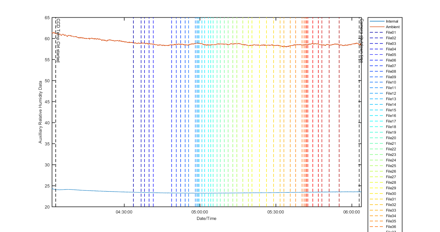Click the 45 y-axis tick label
The image size is (440, 232).
[47, 102]
